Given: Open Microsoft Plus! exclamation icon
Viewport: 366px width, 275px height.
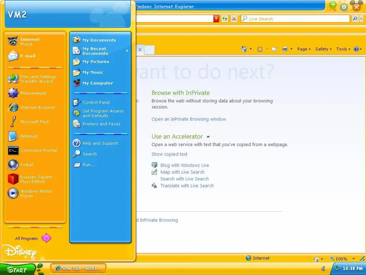Looking at the screenshot, I should (x=13, y=122).
